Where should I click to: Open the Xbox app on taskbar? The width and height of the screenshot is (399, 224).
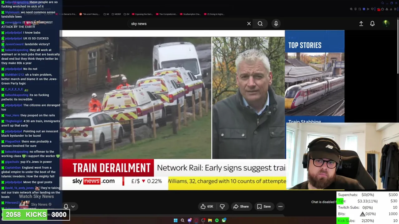coord(224,221)
